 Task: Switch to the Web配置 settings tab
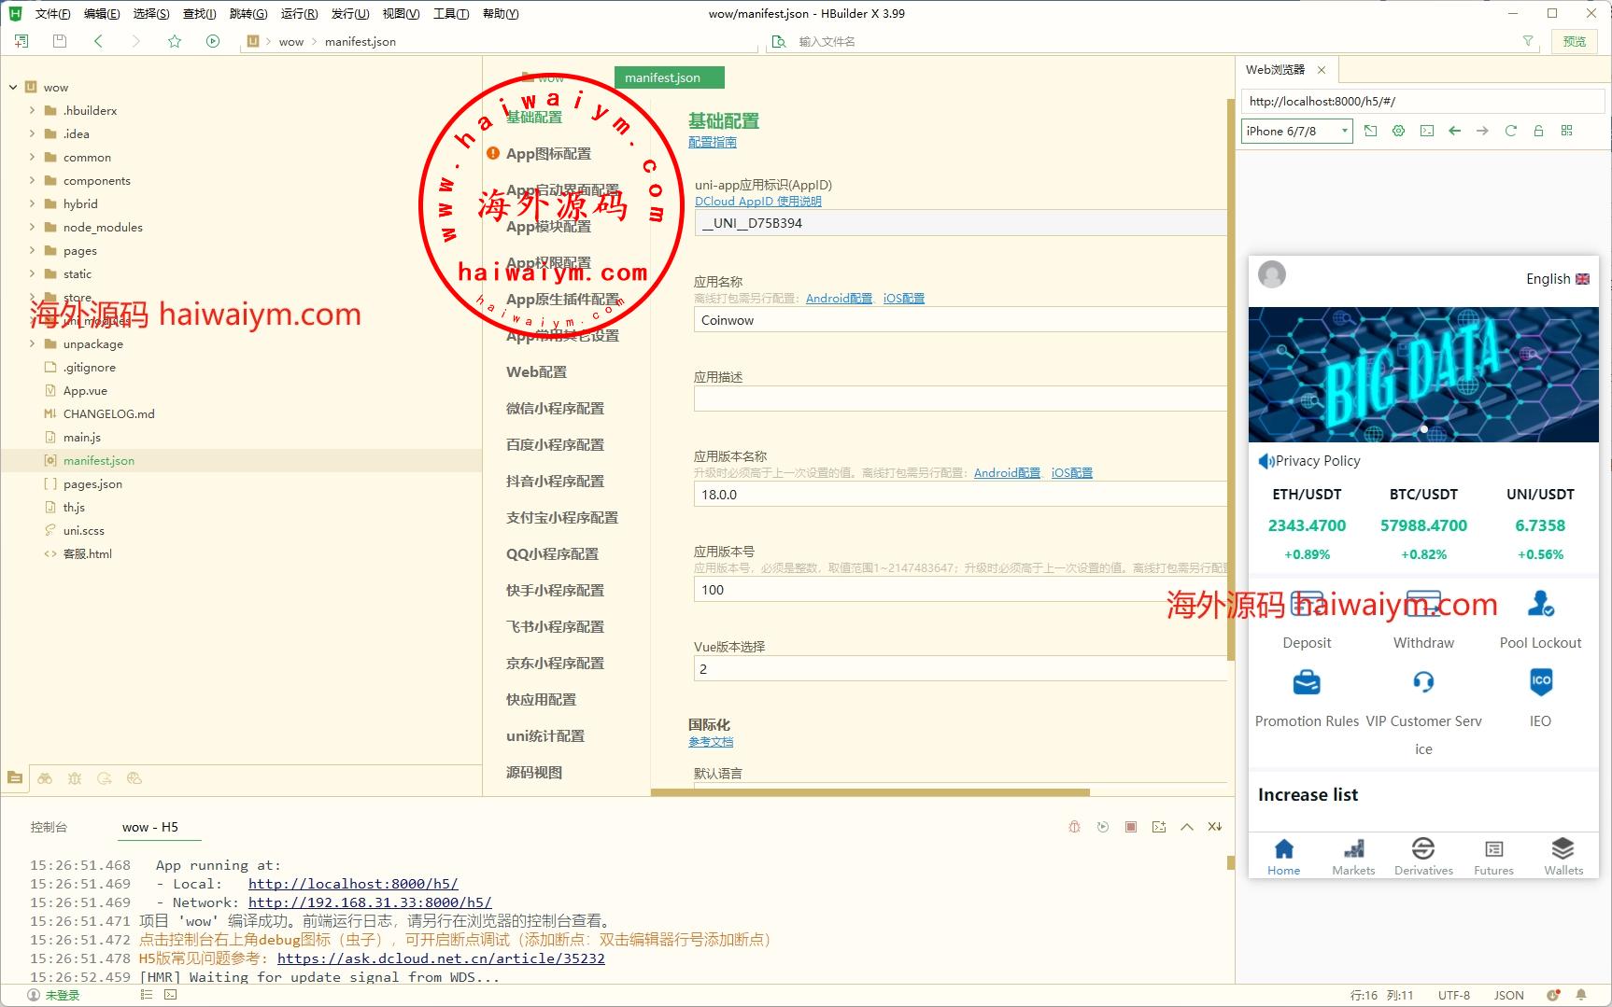point(536,371)
